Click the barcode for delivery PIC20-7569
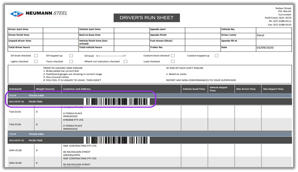Viewport: 298px width, 172px height. 117,140
